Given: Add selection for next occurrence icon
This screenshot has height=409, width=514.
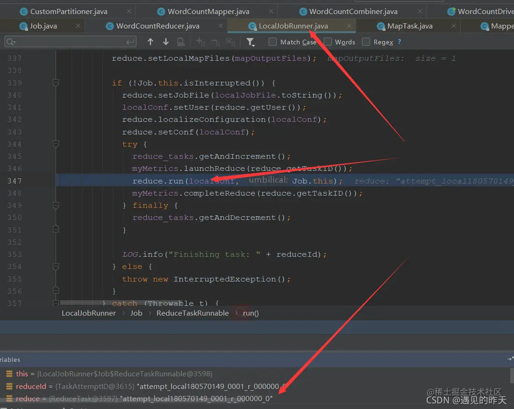Looking at the screenshot, I should point(200,42).
